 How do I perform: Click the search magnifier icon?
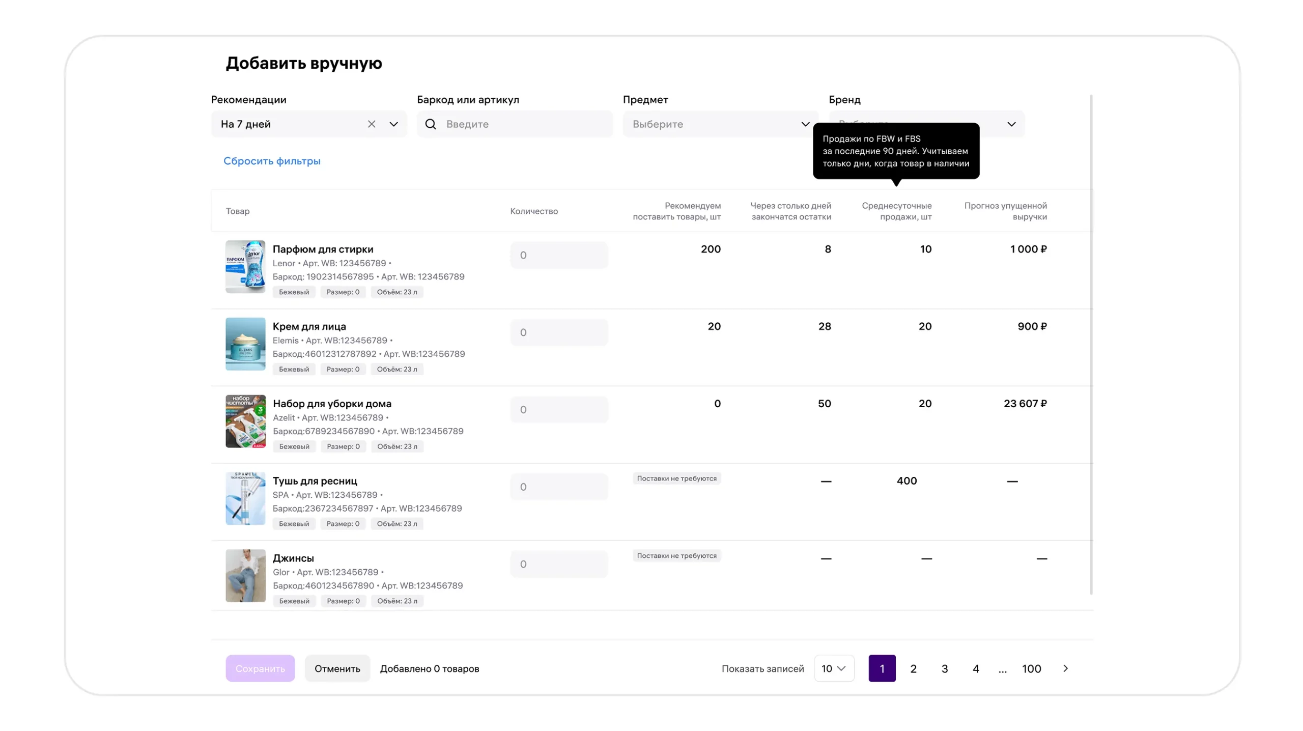tap(430, 124)
